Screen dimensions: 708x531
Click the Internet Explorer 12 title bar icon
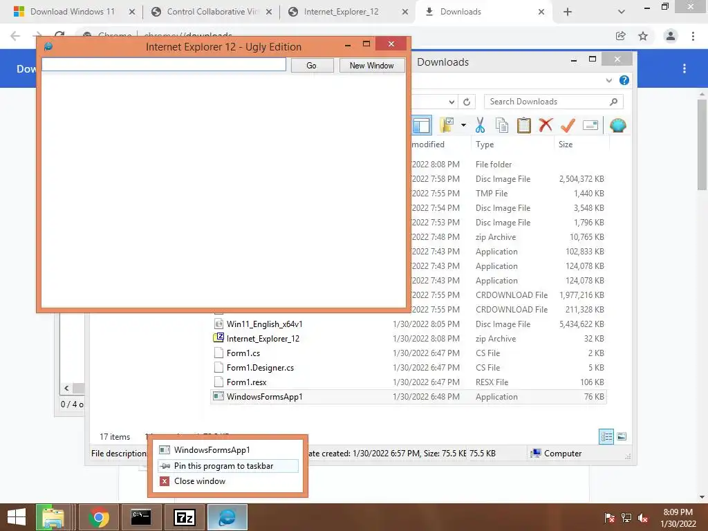[48, 46]
